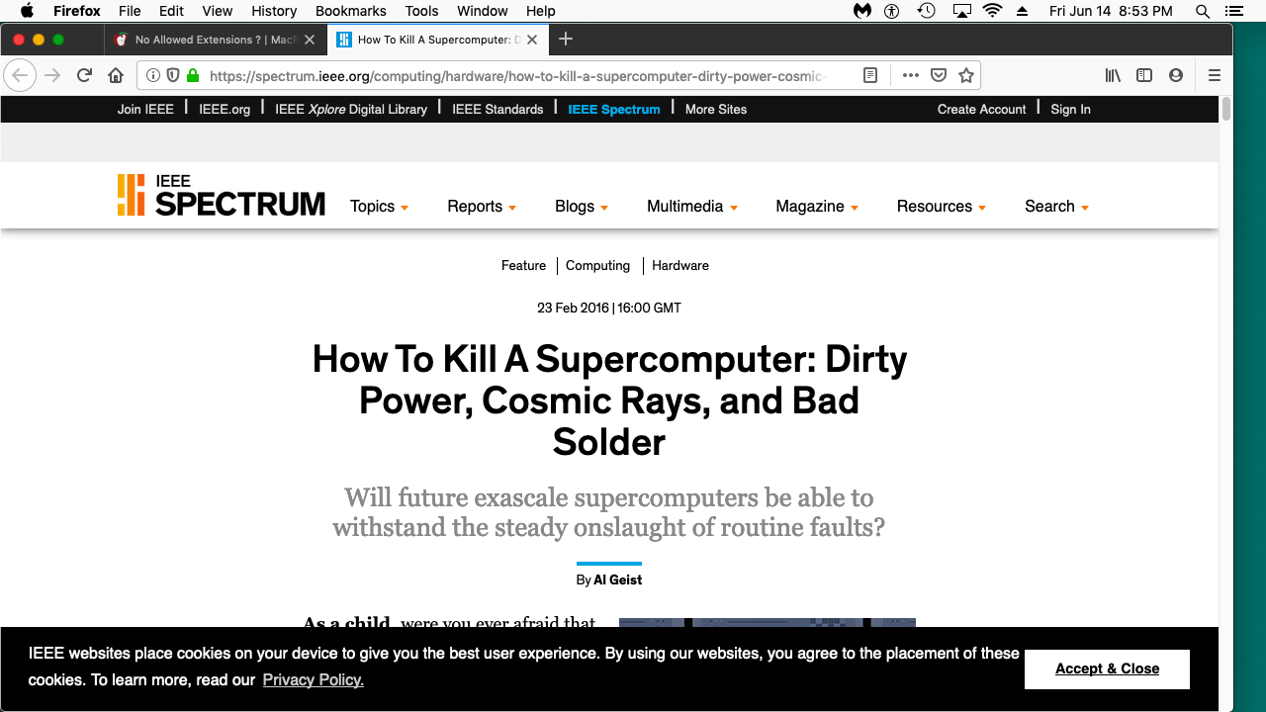Expand the Search dropdown
This screenshot has height=712, width=1266.
pyautogui.click(x=1056, y=207)
